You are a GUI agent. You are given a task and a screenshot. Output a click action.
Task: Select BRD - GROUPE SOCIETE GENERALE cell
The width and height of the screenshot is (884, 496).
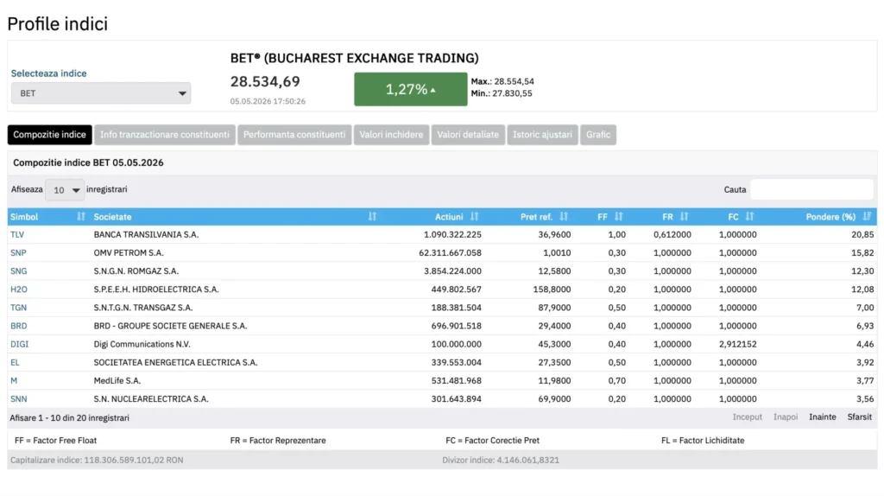[x=170, y=326]
